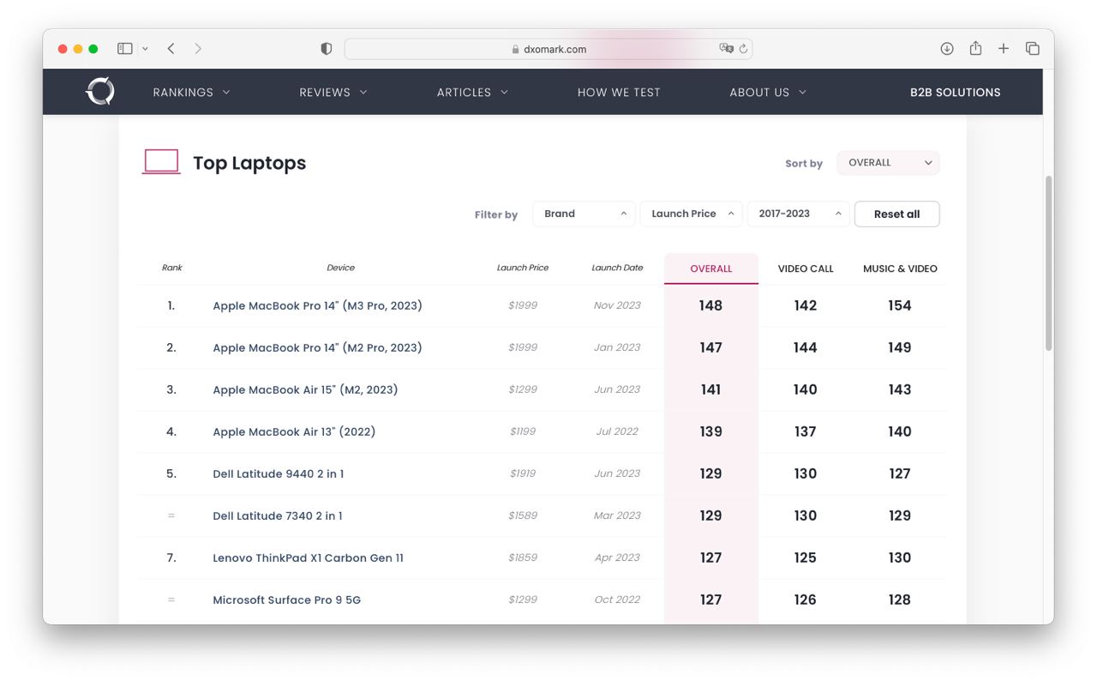
Task: Click the DXOMARK logo icon
Action: [100, 92]
